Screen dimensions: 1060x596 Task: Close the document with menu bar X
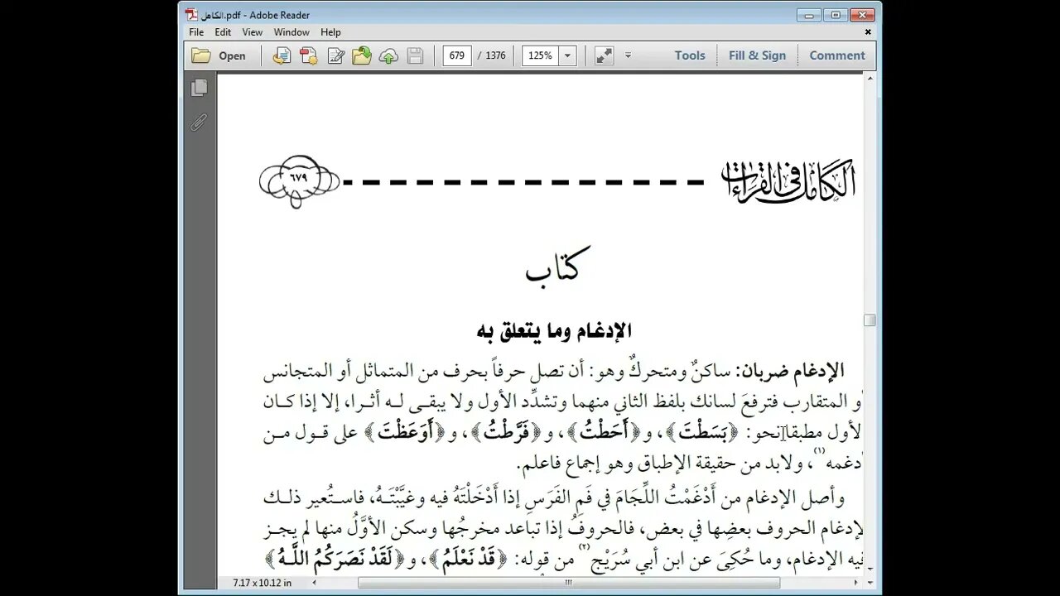[868, 32]
